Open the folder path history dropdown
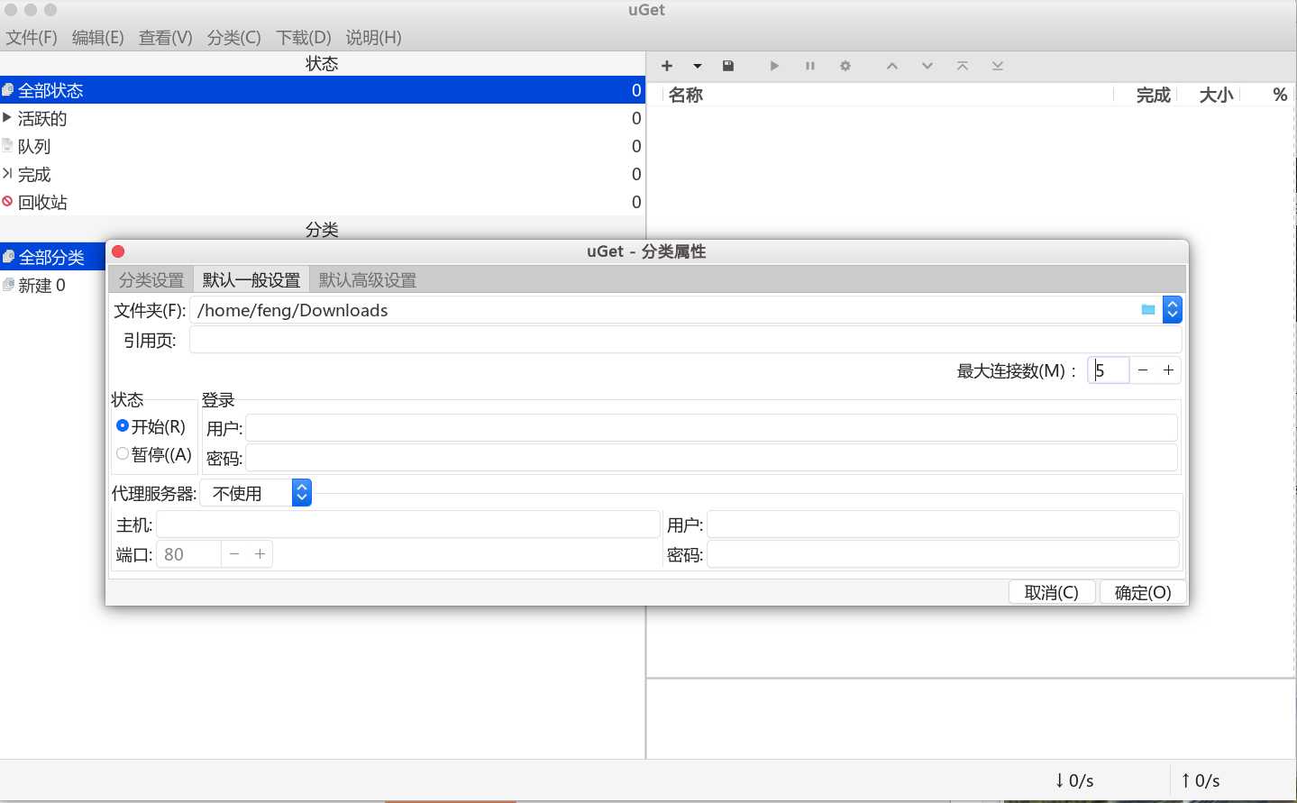This screenshot has width=1297, height=803. (x=1172, y=309)
